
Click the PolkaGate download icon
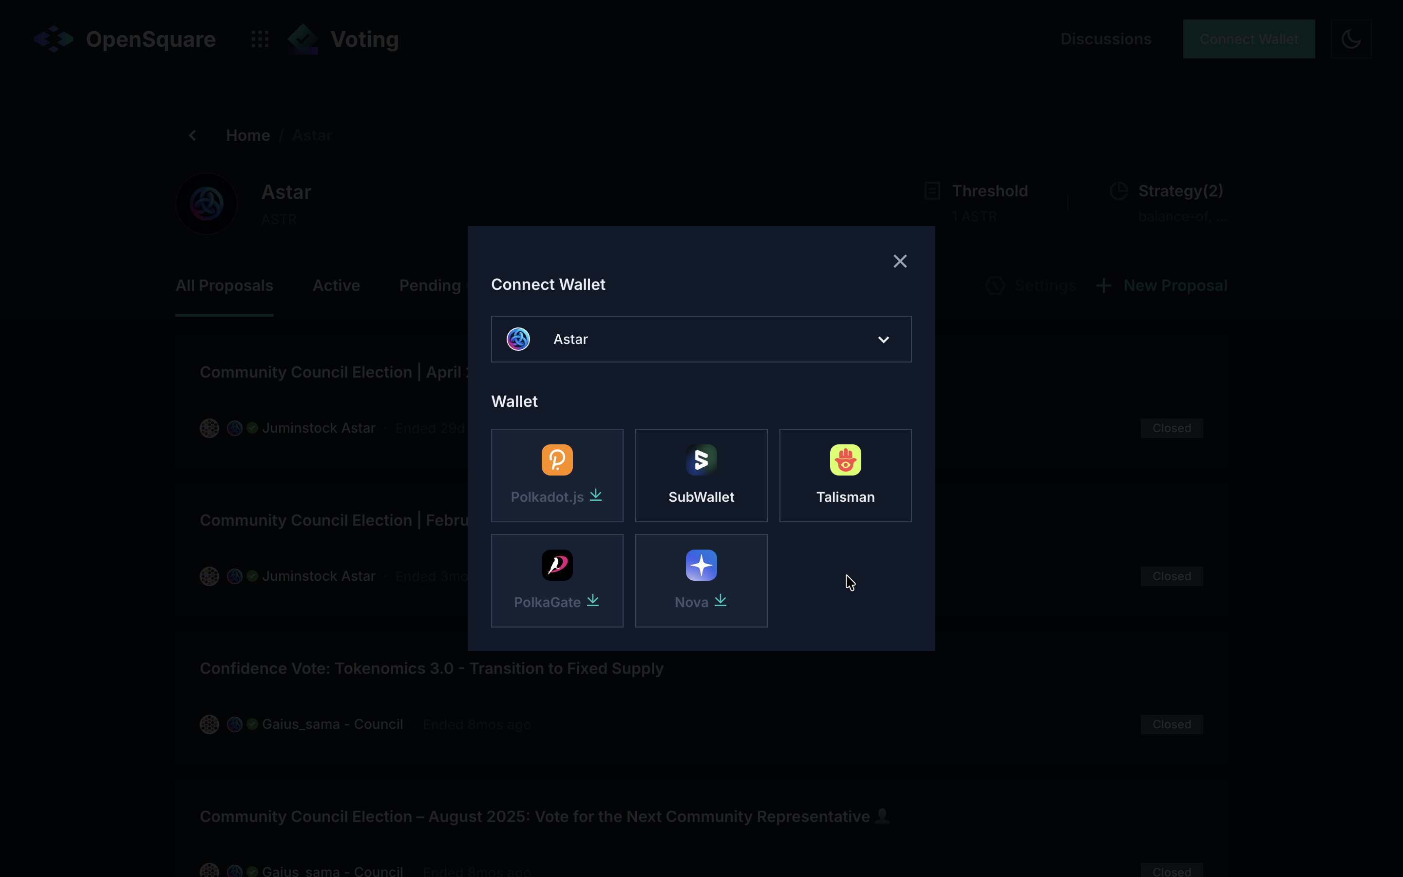(x=592, y=600)
